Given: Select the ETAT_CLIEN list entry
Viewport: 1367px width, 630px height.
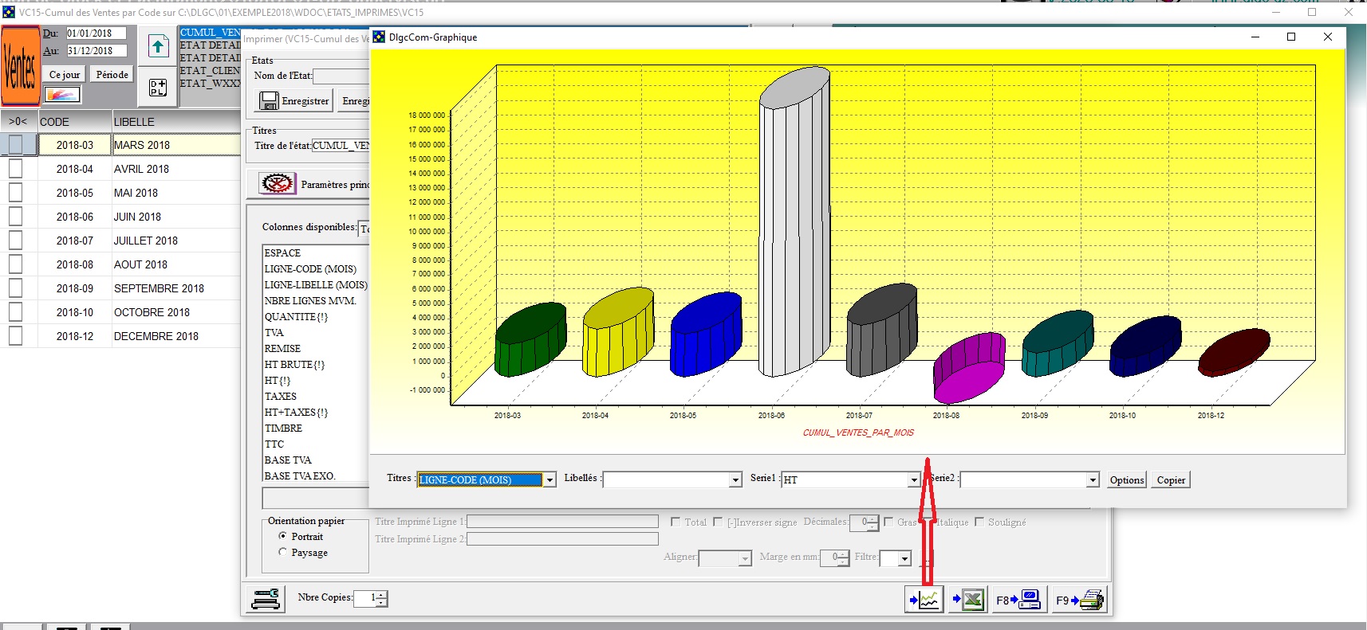Looking at the screenshot, I should click(210, 71).
